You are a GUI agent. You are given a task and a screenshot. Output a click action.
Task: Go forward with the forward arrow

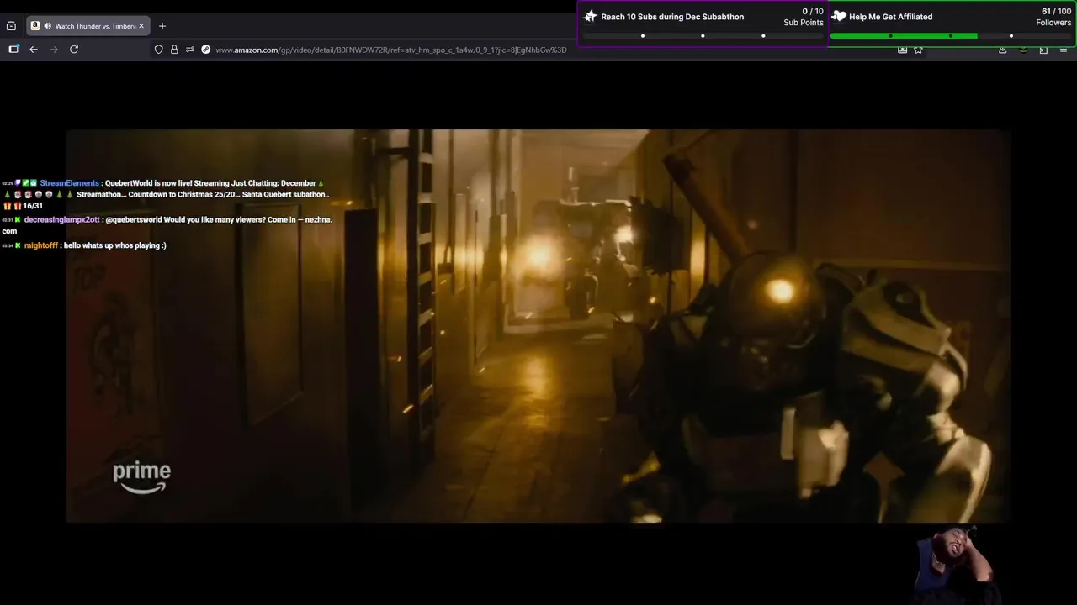coord(54,50)
